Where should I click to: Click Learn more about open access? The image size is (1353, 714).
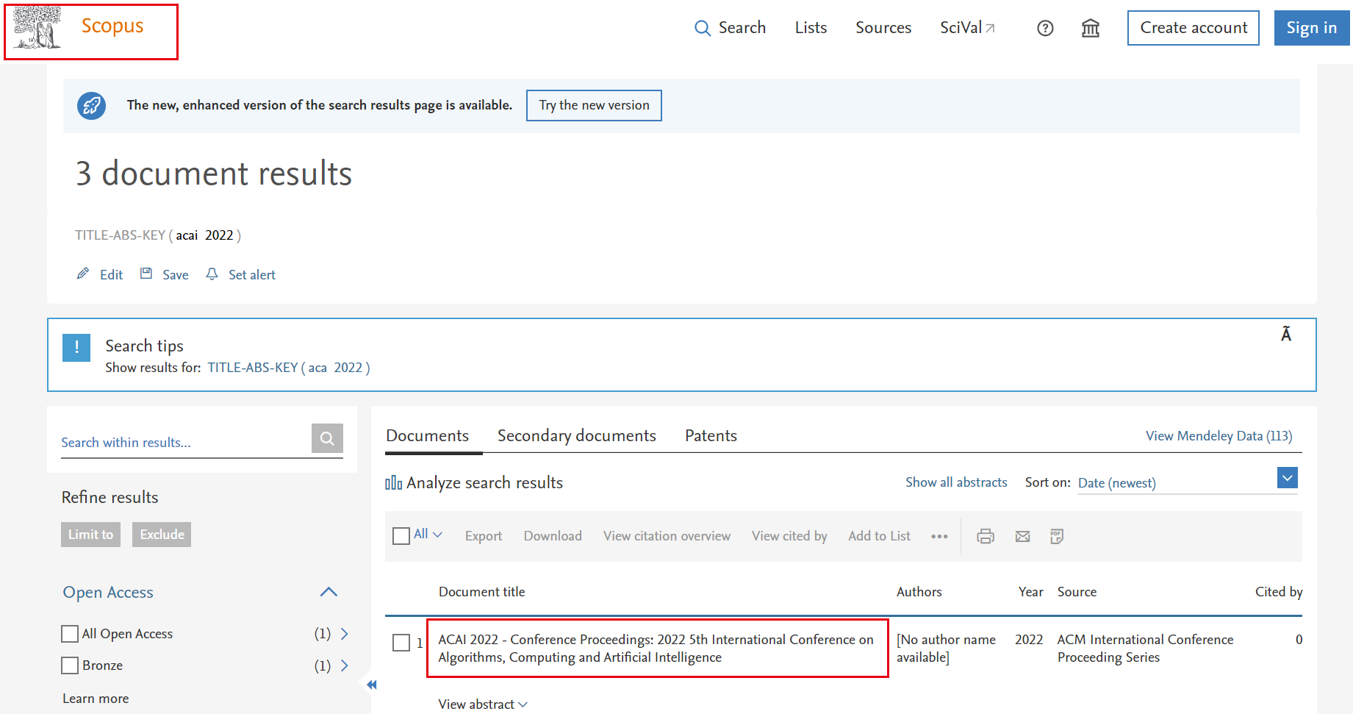tap(96, 699)
